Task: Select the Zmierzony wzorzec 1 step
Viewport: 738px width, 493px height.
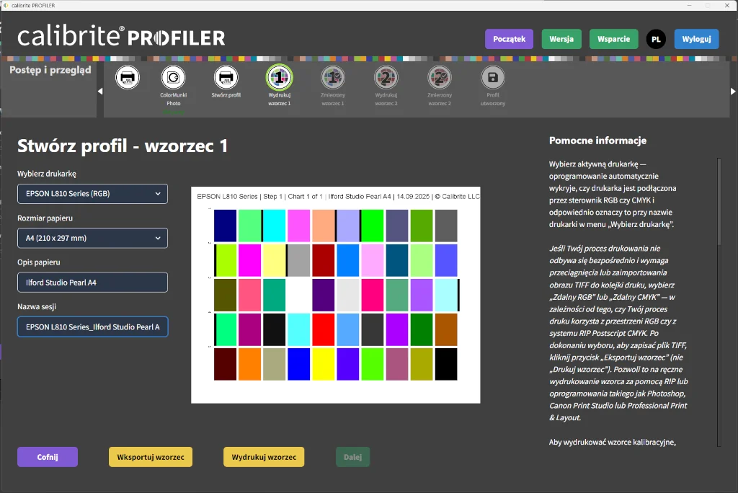Action: (x=333, y=78)
